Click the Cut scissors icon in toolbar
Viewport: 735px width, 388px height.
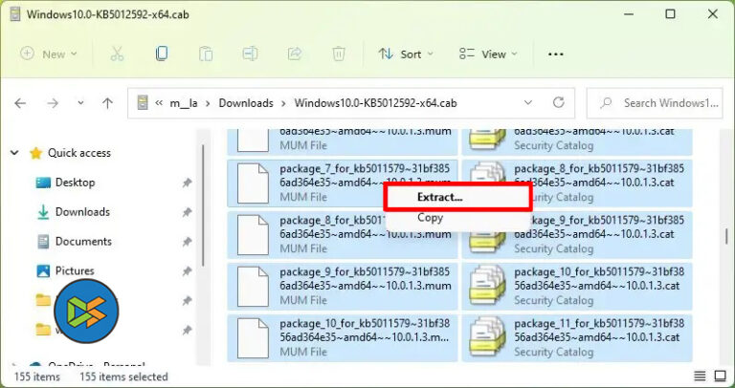tap(118, 54)
